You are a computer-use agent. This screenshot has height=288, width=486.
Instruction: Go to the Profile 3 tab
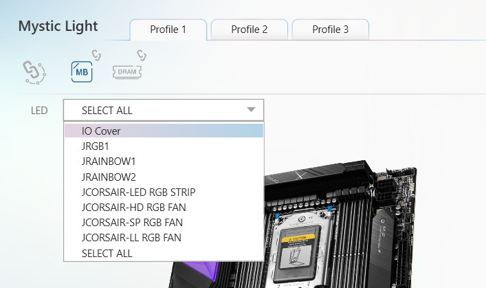[330, 30]
